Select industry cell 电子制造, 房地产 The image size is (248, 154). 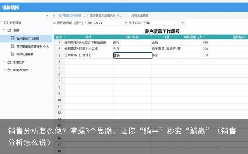click(166, 49)
